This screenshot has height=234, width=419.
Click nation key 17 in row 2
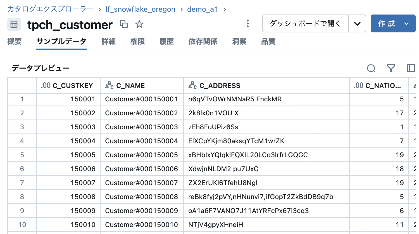click(x=400, y=113)
